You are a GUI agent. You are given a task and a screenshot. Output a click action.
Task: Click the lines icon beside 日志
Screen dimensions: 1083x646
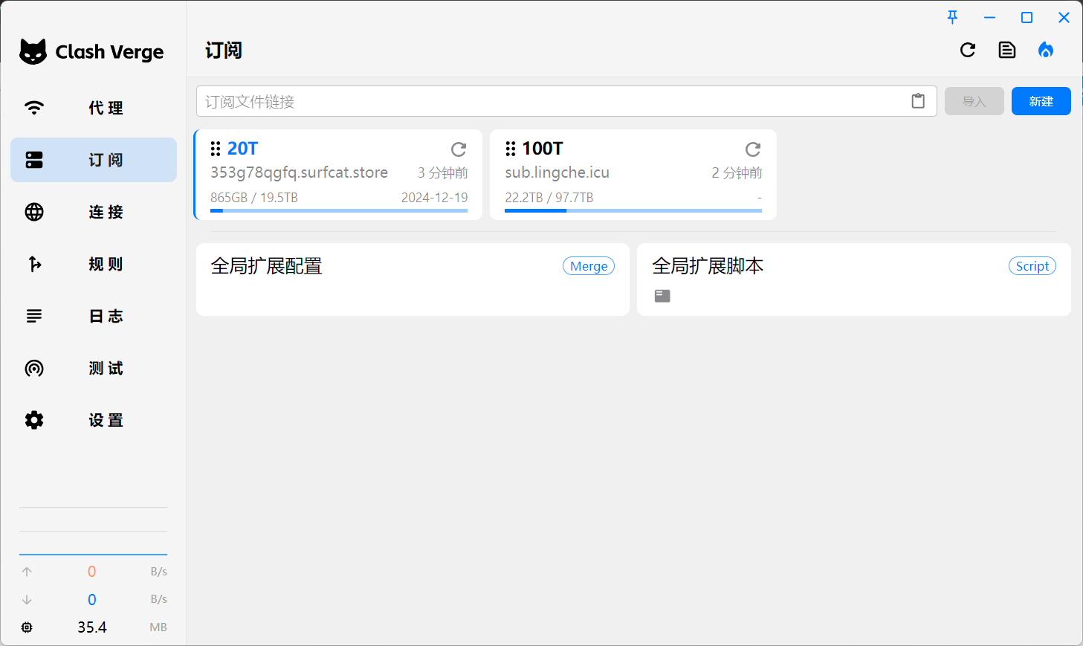pos(34,316)
